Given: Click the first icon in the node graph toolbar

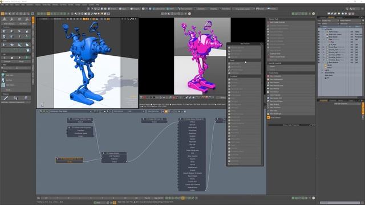Looking at the screenshot, I should 41,112.
